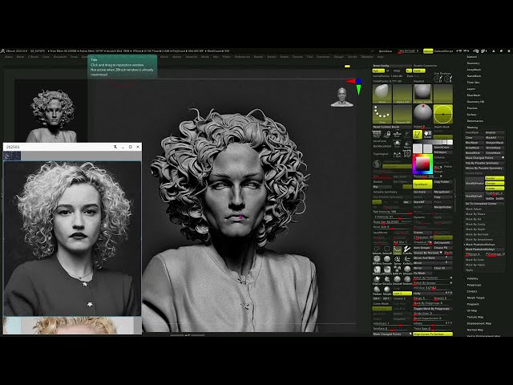
Task: Open the Render menu
Action: (258, 57)
